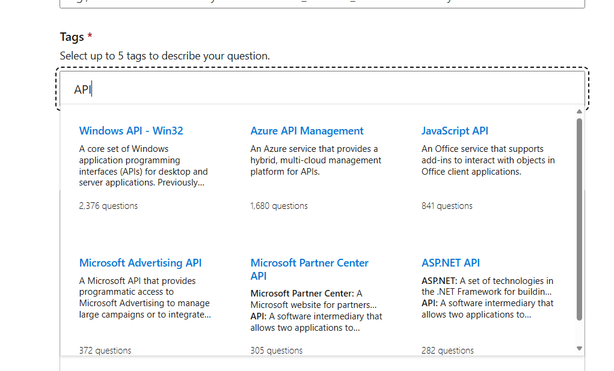Click the '305 questions' count text
The width and height of the screenshot is (614, 371).
tap(277, 350)
